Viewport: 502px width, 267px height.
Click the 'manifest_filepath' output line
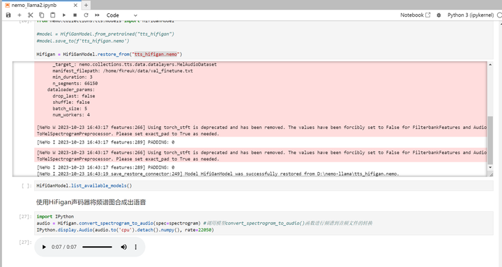click(123, 70)
